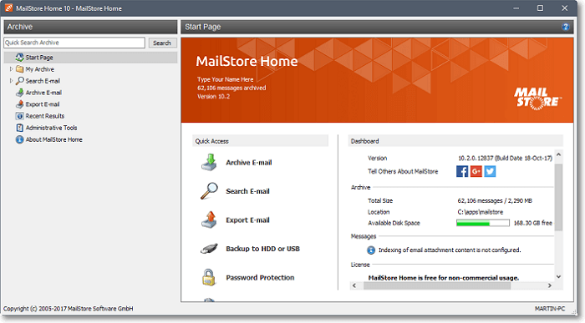Click the Search E-mail quick access link
The image size is (585, 323).
click(247, 191)
